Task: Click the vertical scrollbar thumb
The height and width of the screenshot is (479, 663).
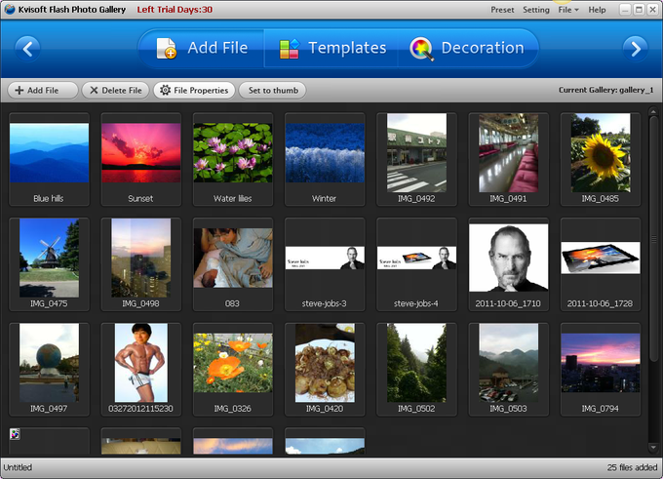Action: [x=653, y=239]
